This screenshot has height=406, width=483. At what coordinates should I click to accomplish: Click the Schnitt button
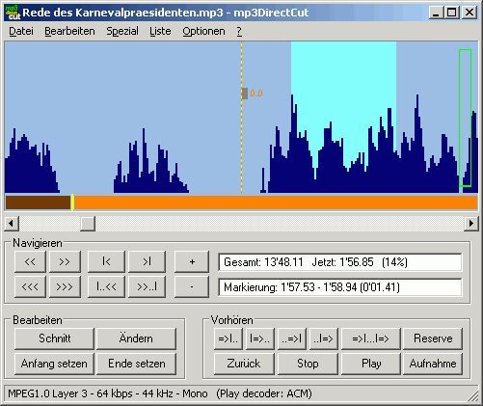[55, 338]
